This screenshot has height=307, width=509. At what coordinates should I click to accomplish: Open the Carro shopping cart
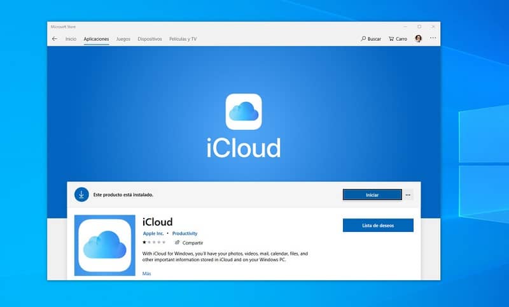click(x=398, y=39)
